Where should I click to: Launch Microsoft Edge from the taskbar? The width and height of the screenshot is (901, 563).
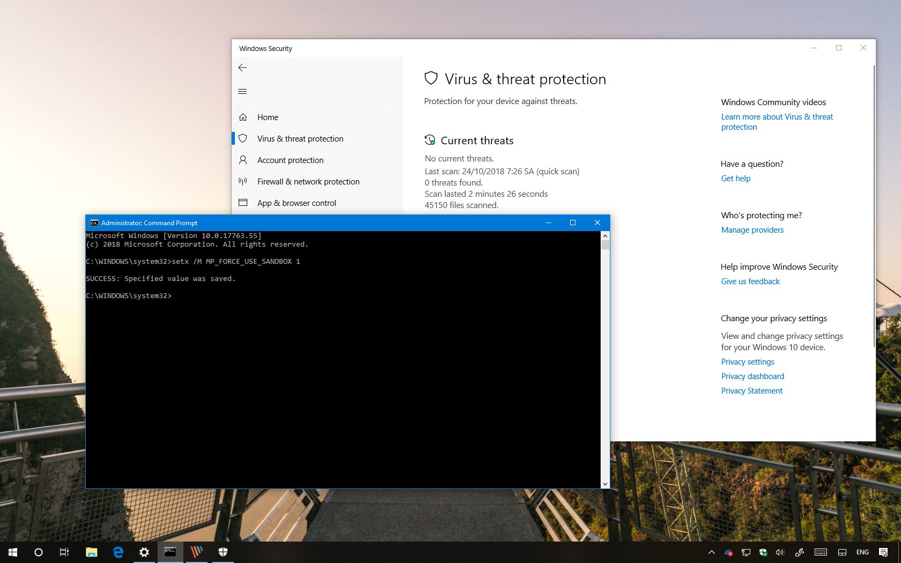118,552
